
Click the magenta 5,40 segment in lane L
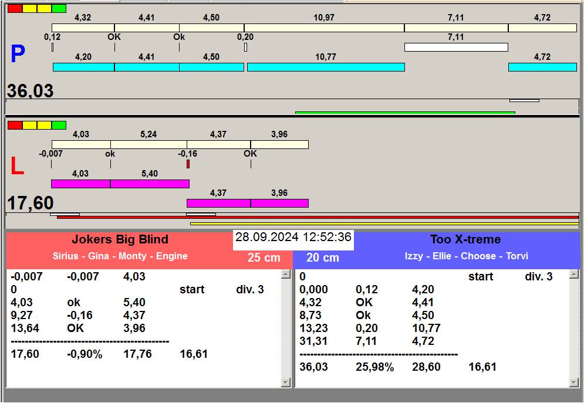pyautogui.click(x=150, y=184)
